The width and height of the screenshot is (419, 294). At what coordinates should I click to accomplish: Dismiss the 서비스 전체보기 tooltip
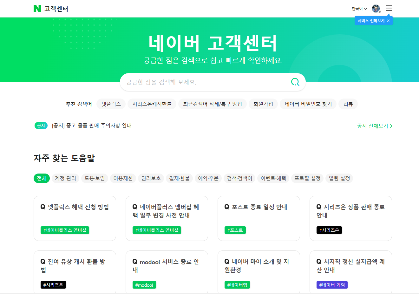tap(388, 20)
